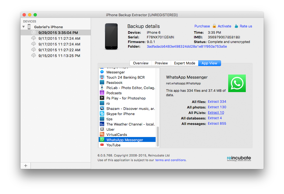This screenshot has height=194, width=284.
Task: Click Extract 855 messages link
Action: [217, 124]
